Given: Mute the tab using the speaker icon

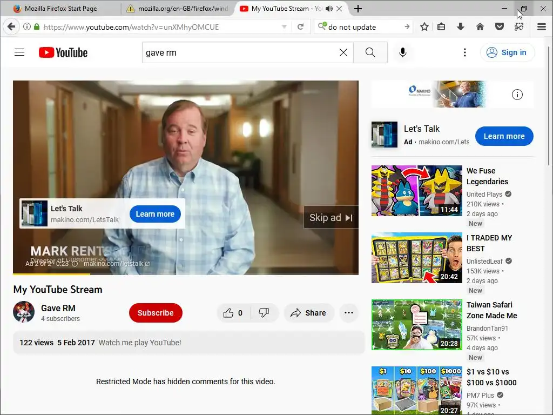Looking at the screenshot, I should point(329,9).
